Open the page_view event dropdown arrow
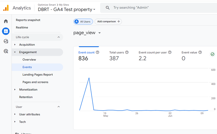Image resolution: width=217 pixels, height=134 pixels. pos(100,33)
